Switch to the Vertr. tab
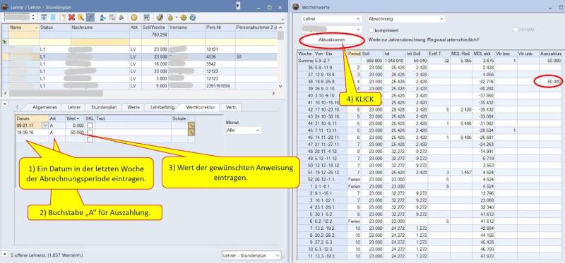The height and width of the screenshot is (263, 565). [x=232, y=107]
